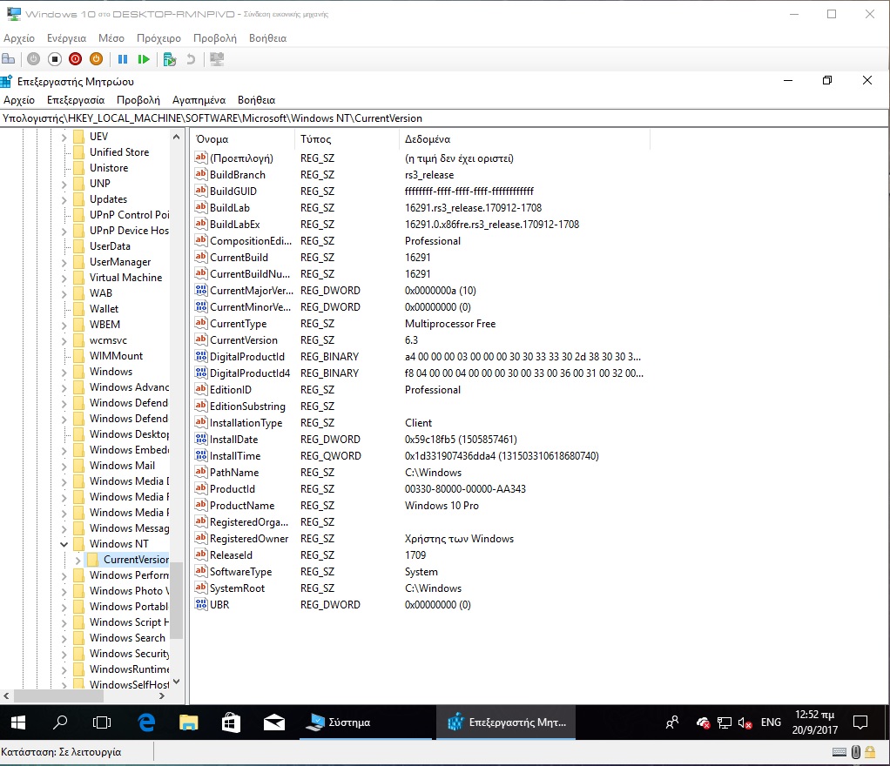Sort values by Όνομα column header

[x=242, y=139]
